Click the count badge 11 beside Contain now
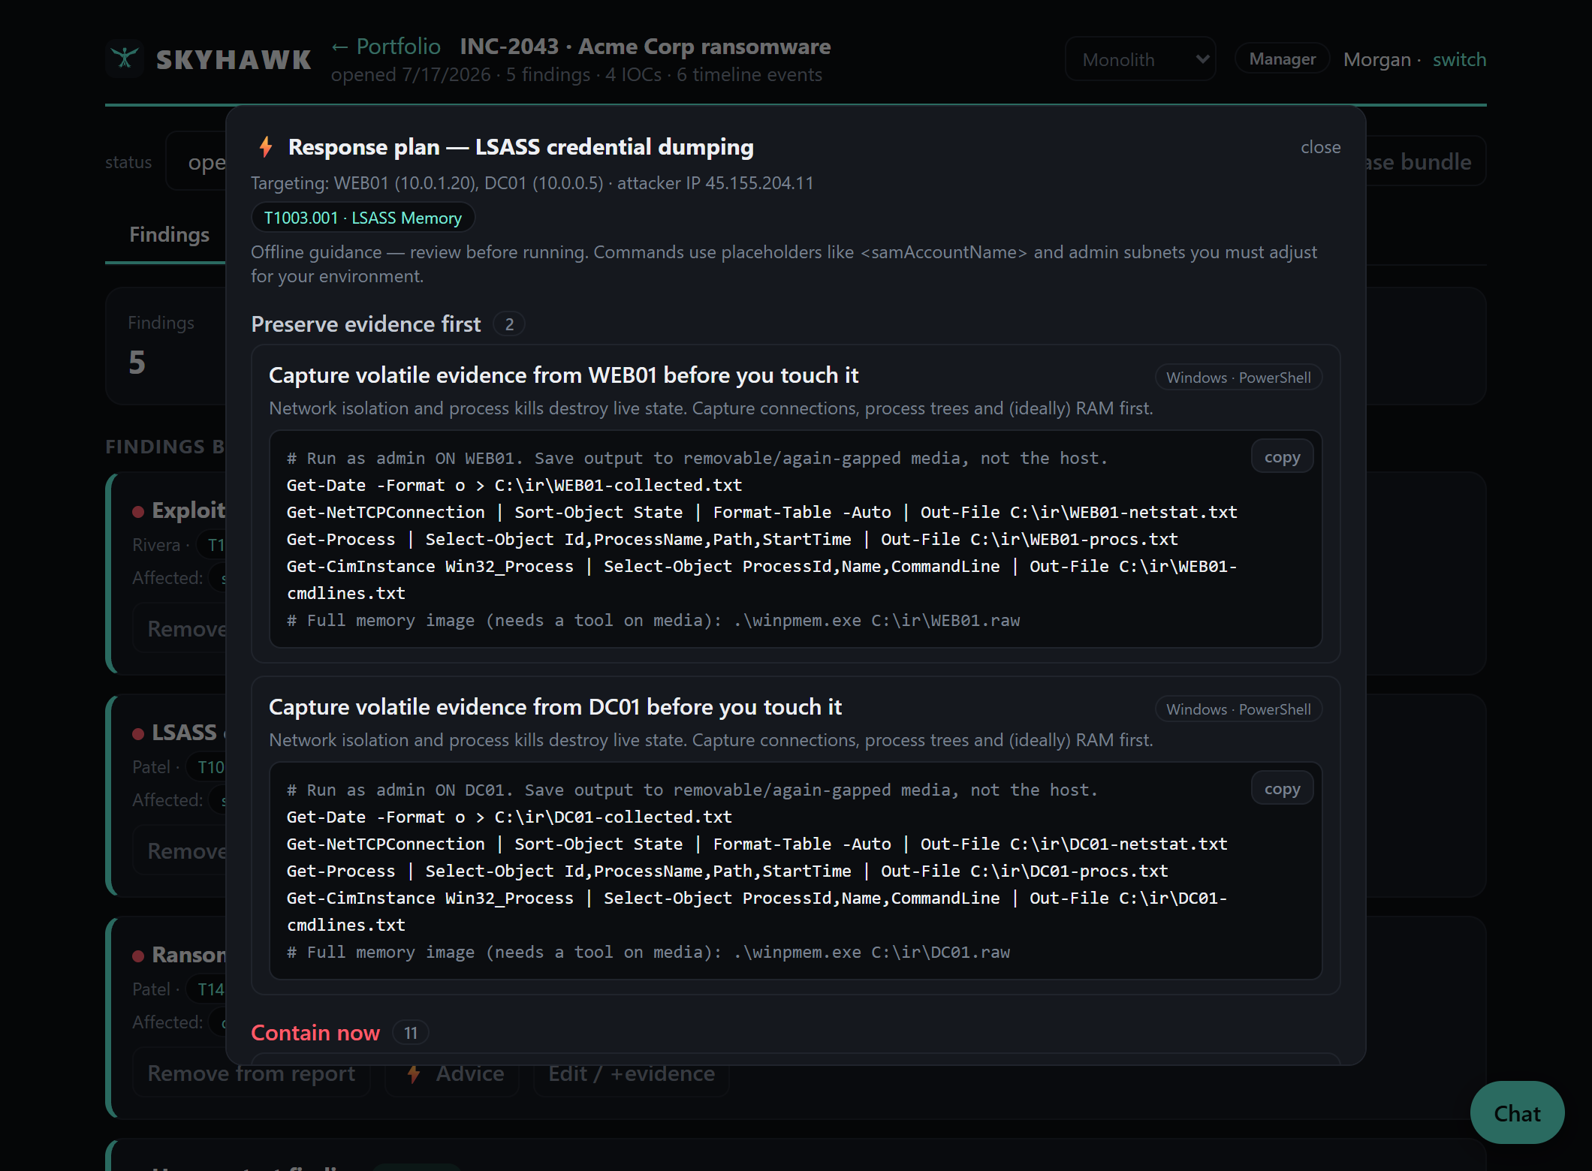This screenshot has width=1592, height=1171. pos(411,1033)
